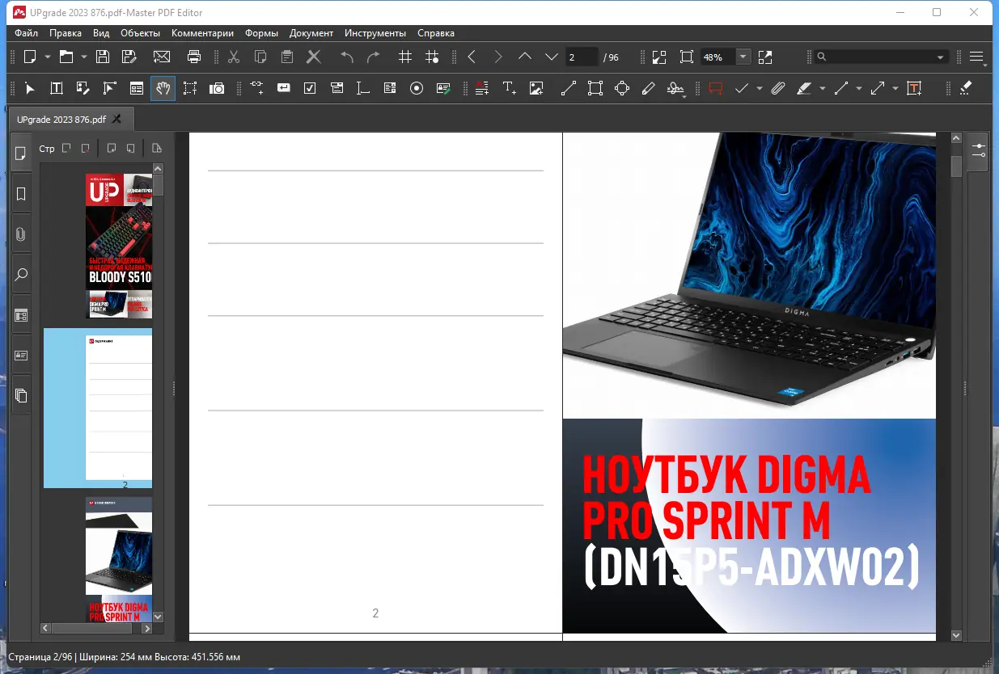Viewport: 999px width, 674px height.
Task: Open the checkmark stamp dropdown arrow
Action: click(x=760, y=89)
